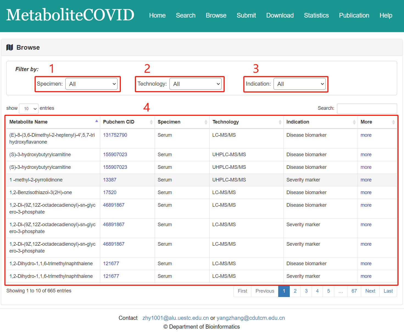Viewport: 404px width, 333px height.
Task: Click the Browse map icon in panel header
Action: [10, 47]
